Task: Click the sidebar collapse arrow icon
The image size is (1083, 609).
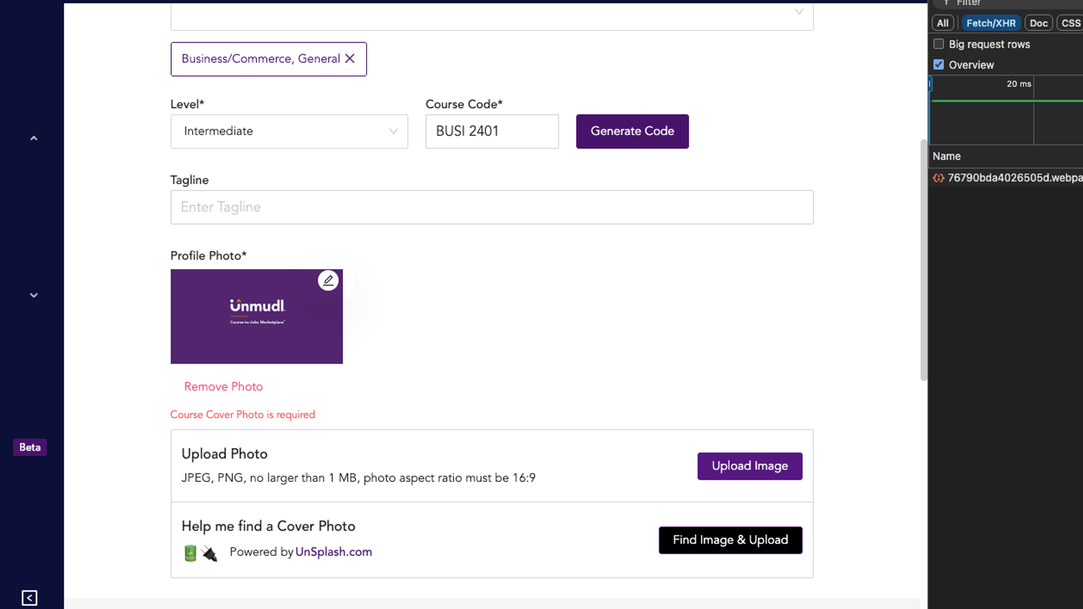Action: [x=29, y=598]
